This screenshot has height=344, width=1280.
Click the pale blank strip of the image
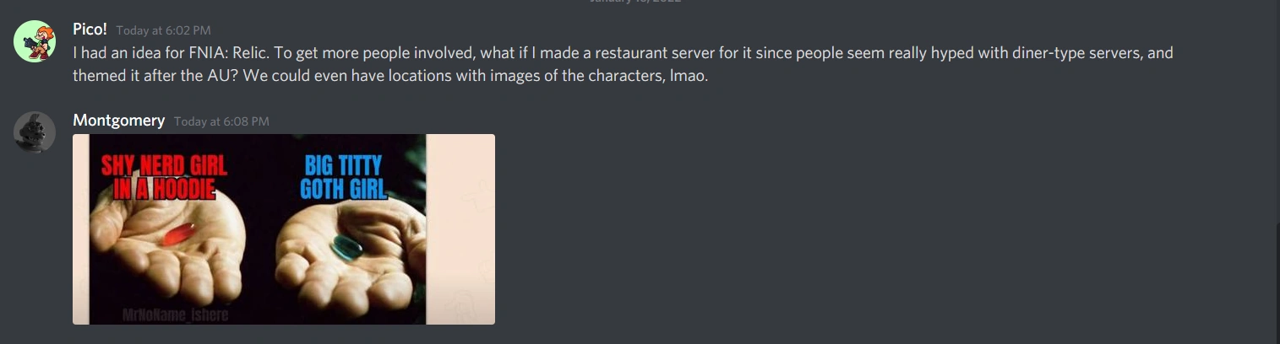click(x=460, y=229)
